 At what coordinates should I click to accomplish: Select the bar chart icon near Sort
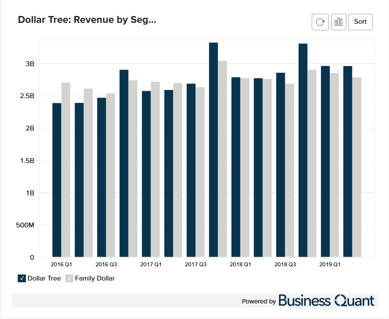click(338, 22)
